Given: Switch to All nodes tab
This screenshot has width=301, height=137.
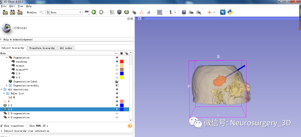Looking at the screenshot, I should point(66,48).
